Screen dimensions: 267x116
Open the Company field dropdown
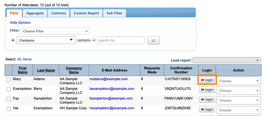[x=46, y=40]
